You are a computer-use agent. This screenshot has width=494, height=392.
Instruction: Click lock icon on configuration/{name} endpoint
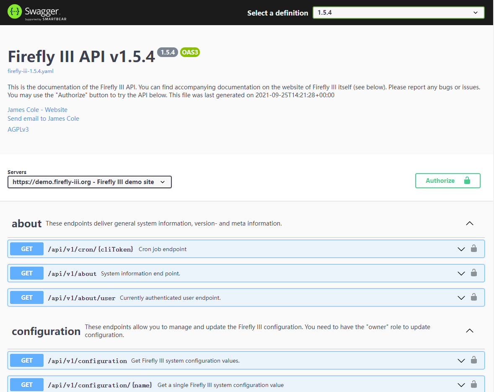pos(473,384)
